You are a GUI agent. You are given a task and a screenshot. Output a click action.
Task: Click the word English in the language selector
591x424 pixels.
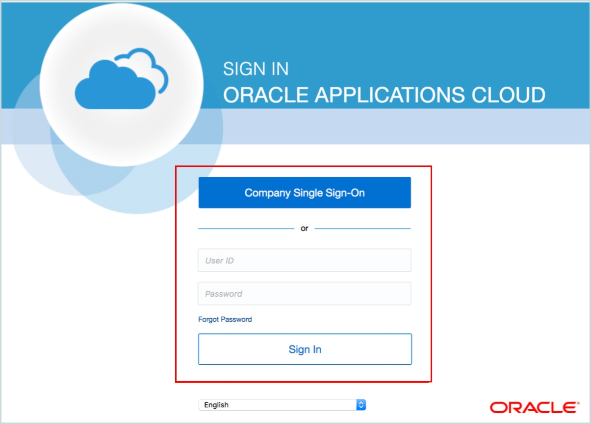click(216, 405)
